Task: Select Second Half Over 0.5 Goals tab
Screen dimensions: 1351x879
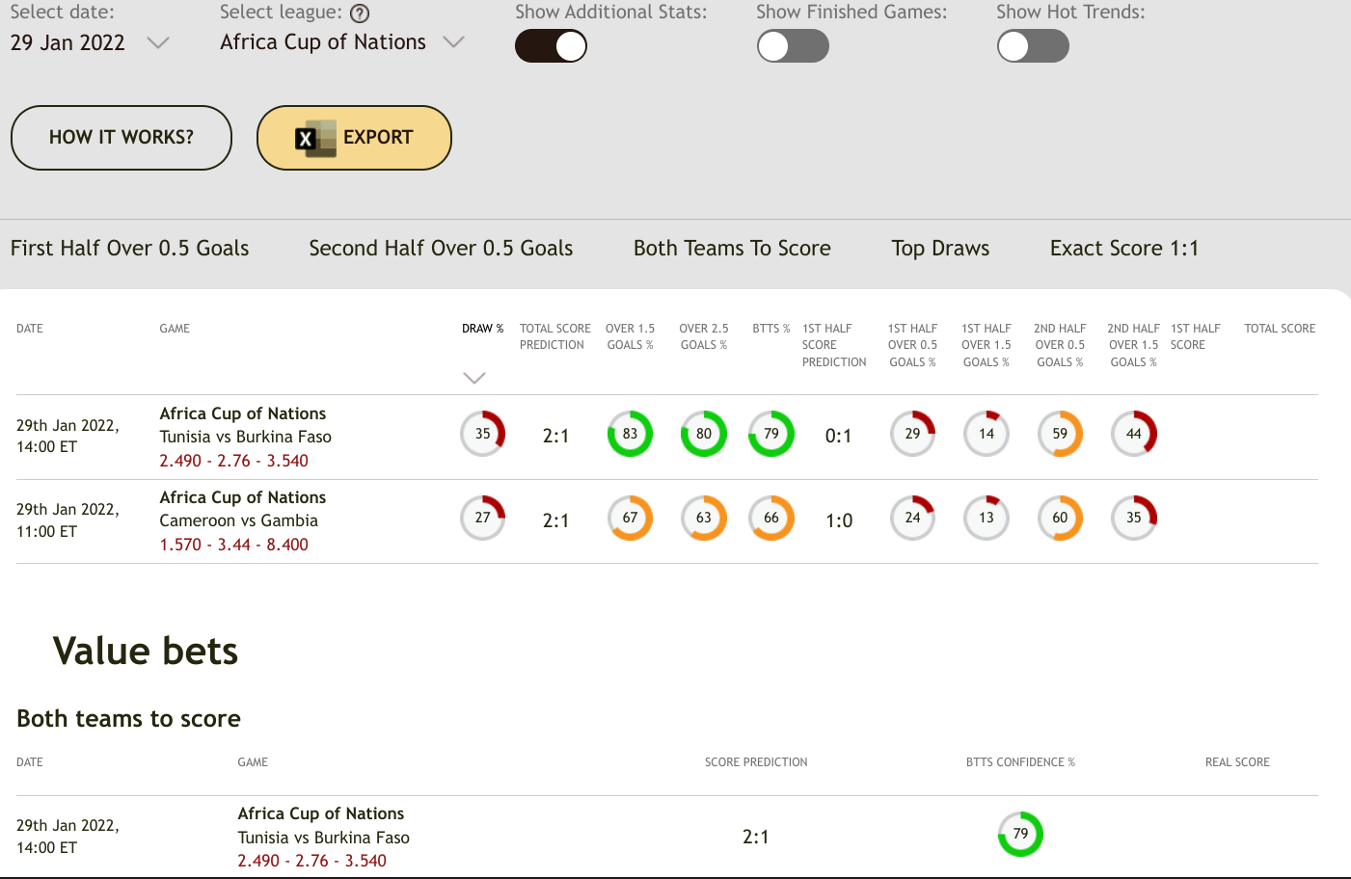Action: point(441,249)
